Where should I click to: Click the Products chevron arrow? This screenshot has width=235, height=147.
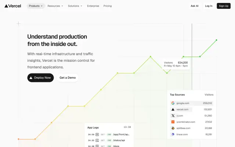coord(42,6)
